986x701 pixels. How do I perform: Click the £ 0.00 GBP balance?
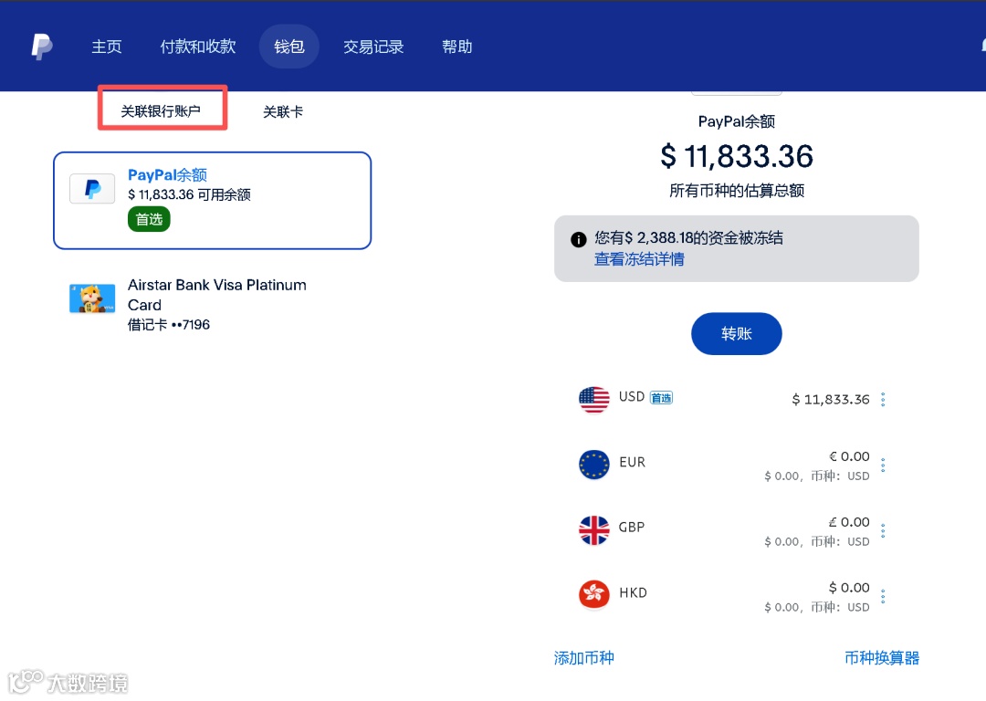coord(849,522)
